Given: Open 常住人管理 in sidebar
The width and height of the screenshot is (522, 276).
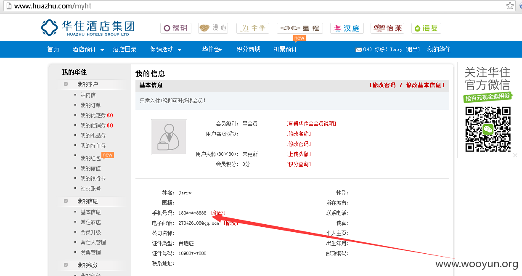Looking at the screenshot, I should pyautogui.click(x=93, y=242).
